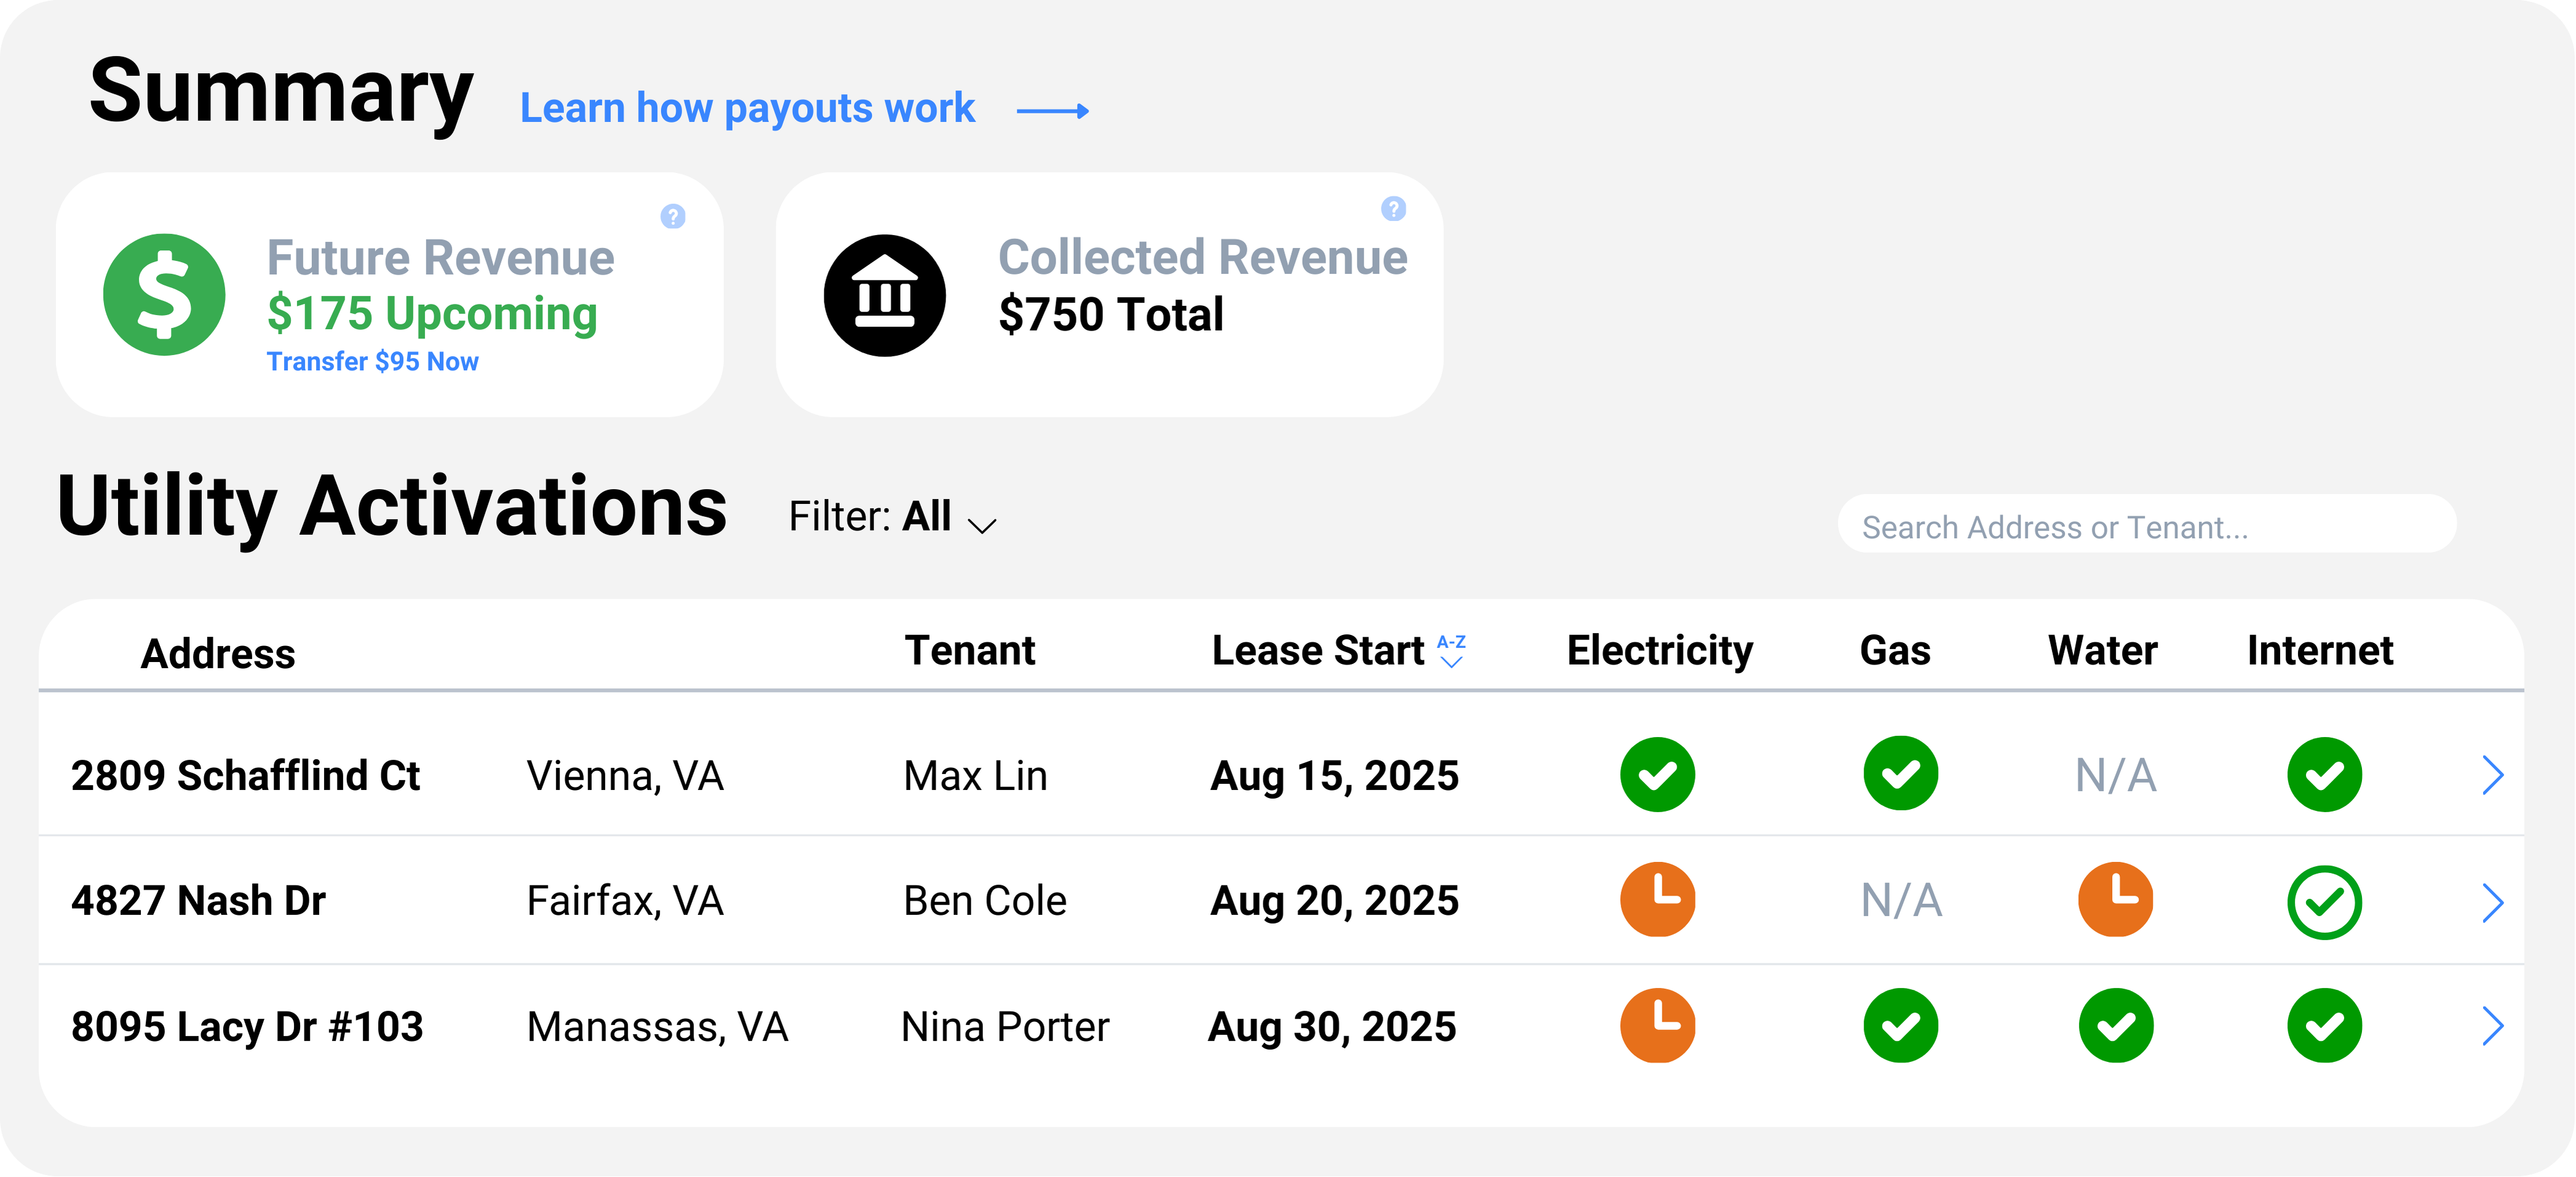Screen dimensions: 2576x1177
Task: Click lease date Aug 20, 2025
Action: [1335, 901]
